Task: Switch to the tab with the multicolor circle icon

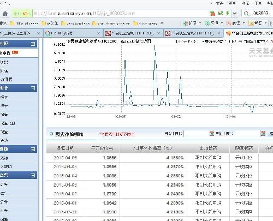Action: coord(73,33)
